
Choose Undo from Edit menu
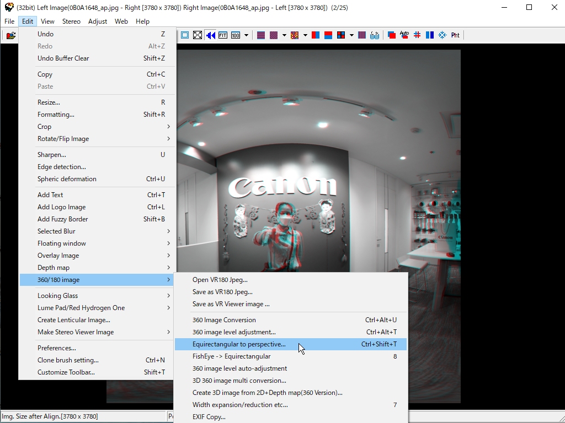point(97,34)
